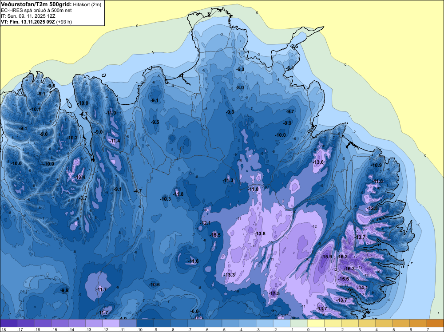This screenshot has height=332, width=444.
Task: Select the -16.3 temperature label
Action: pyautogui.click(x=349, y=269)
